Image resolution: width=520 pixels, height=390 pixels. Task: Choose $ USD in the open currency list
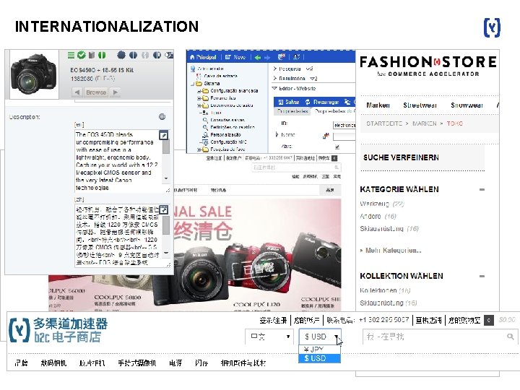[x=319, y=358]
